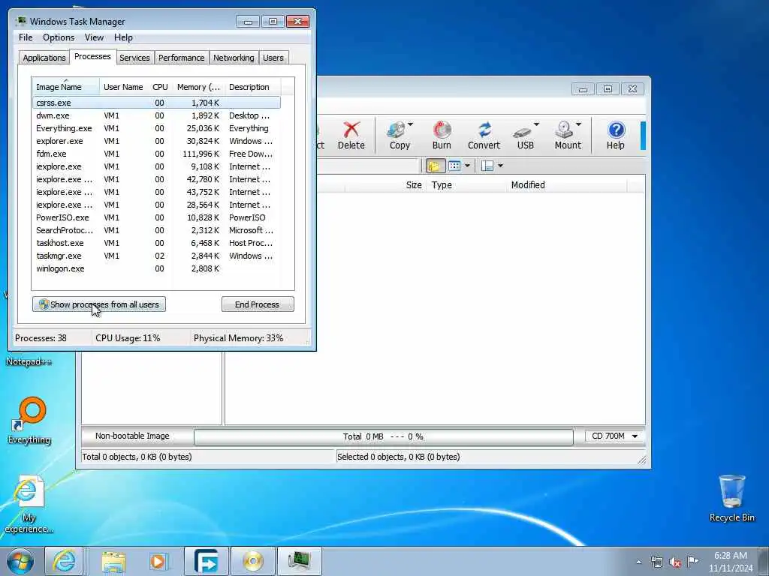The height and width of the screenshot is (576, 769).
Task: Click the muted volume tray icon
Action: [675, 562]
